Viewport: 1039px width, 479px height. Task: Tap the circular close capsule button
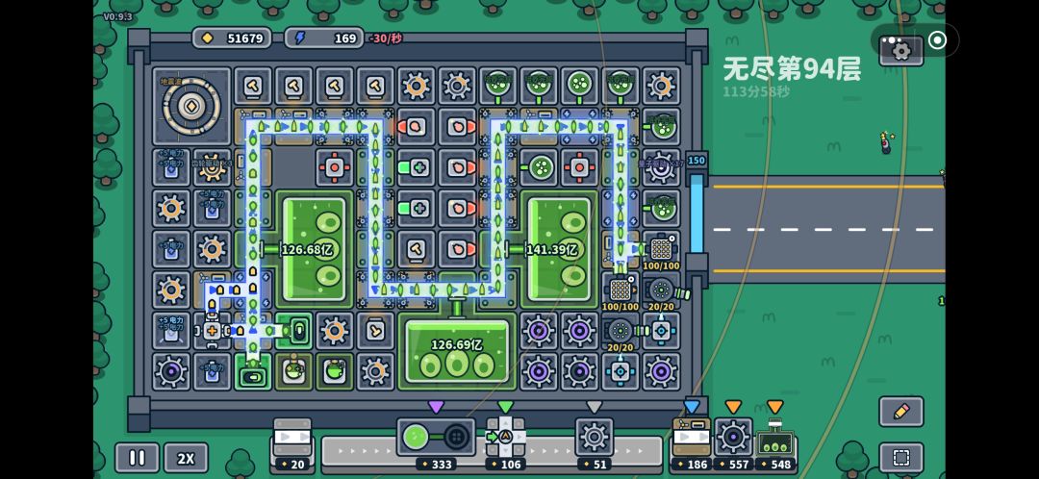click(938, 39)
